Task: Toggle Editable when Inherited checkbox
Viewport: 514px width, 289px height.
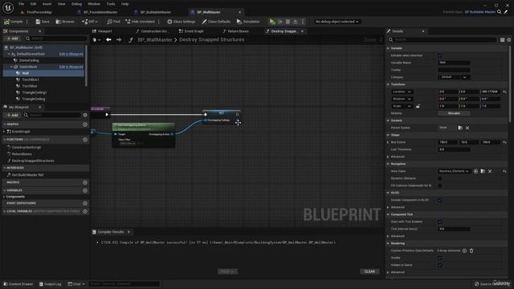Action: [x=440, y=55]
